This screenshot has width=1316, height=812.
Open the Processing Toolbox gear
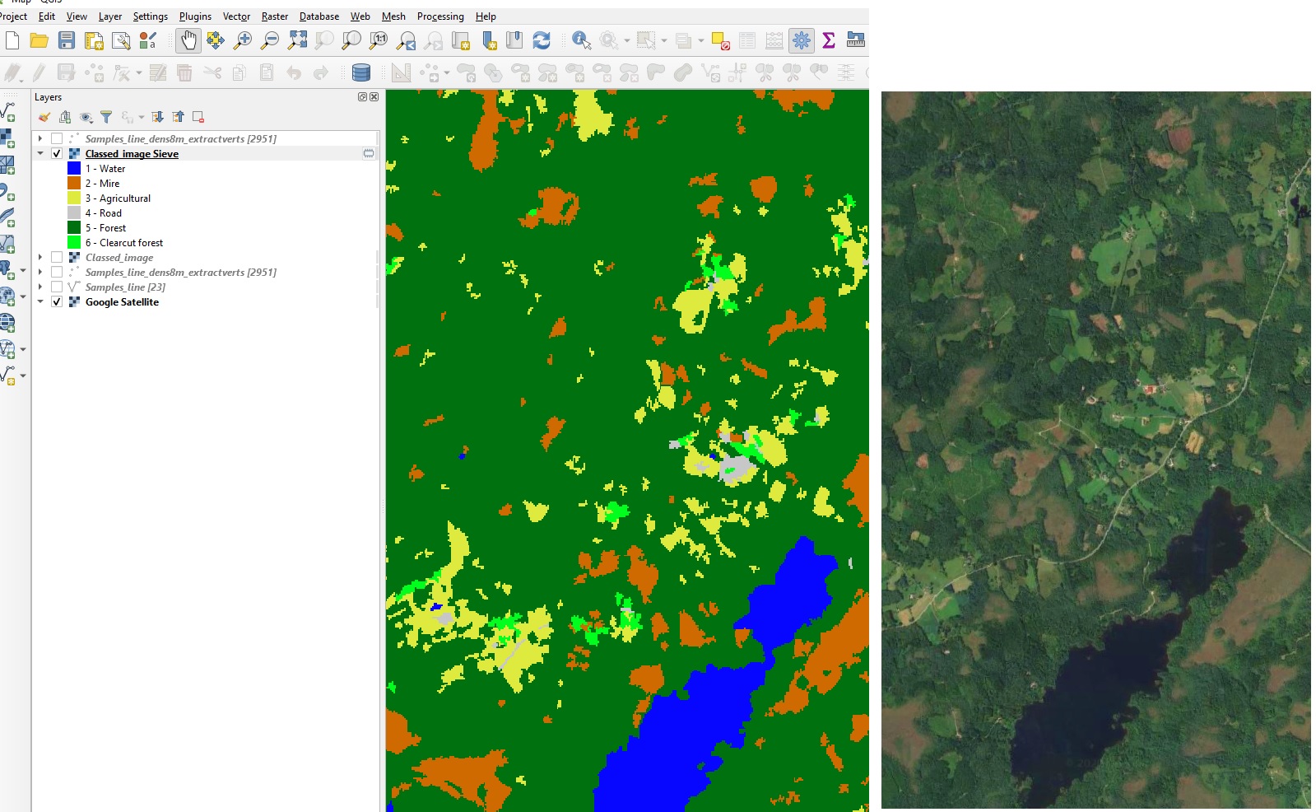point(801,40)
